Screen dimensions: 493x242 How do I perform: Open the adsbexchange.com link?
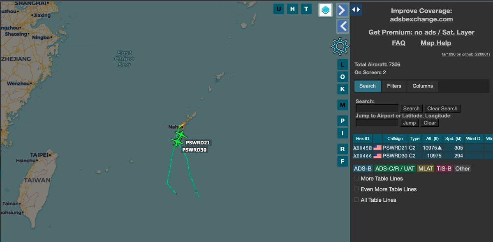coord(421,19)
